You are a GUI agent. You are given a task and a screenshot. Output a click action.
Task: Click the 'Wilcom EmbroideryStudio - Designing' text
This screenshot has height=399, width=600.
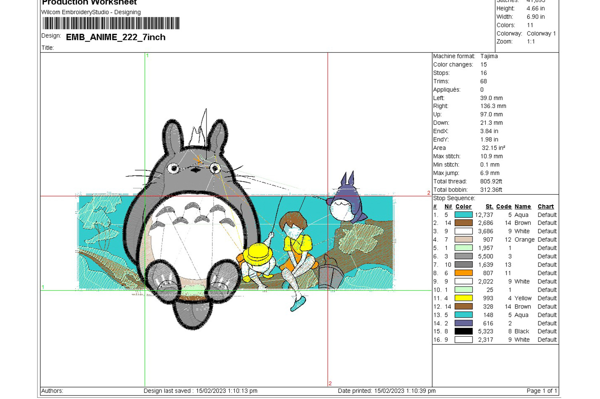[x=91, y=12]
